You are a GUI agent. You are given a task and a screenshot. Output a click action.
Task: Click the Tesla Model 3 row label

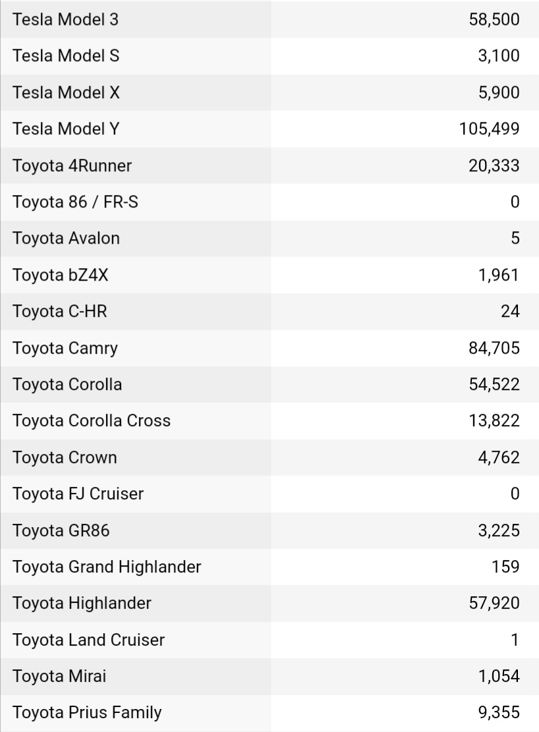click(x=66, y=20)
